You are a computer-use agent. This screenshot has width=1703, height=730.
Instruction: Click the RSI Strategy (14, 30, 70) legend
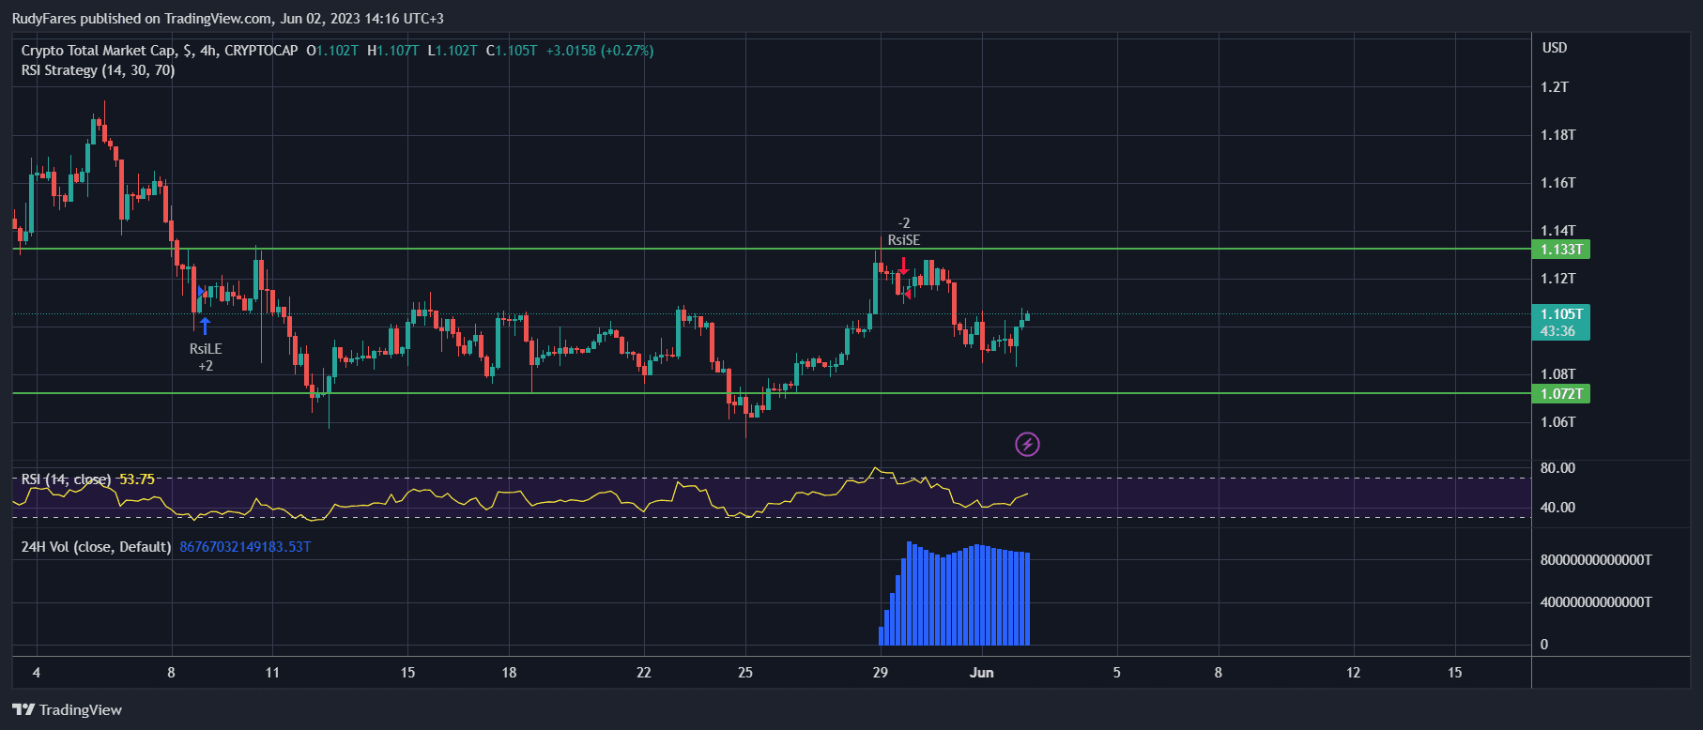coord(98,70)
